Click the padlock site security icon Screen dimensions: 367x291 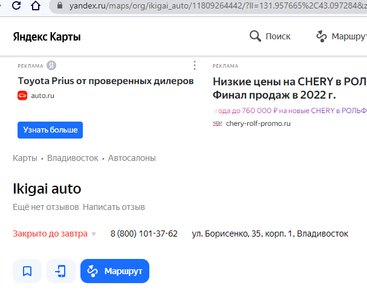60,5
